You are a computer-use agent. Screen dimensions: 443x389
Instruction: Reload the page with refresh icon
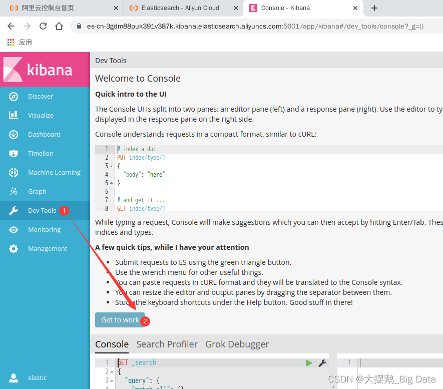point(43,26)
